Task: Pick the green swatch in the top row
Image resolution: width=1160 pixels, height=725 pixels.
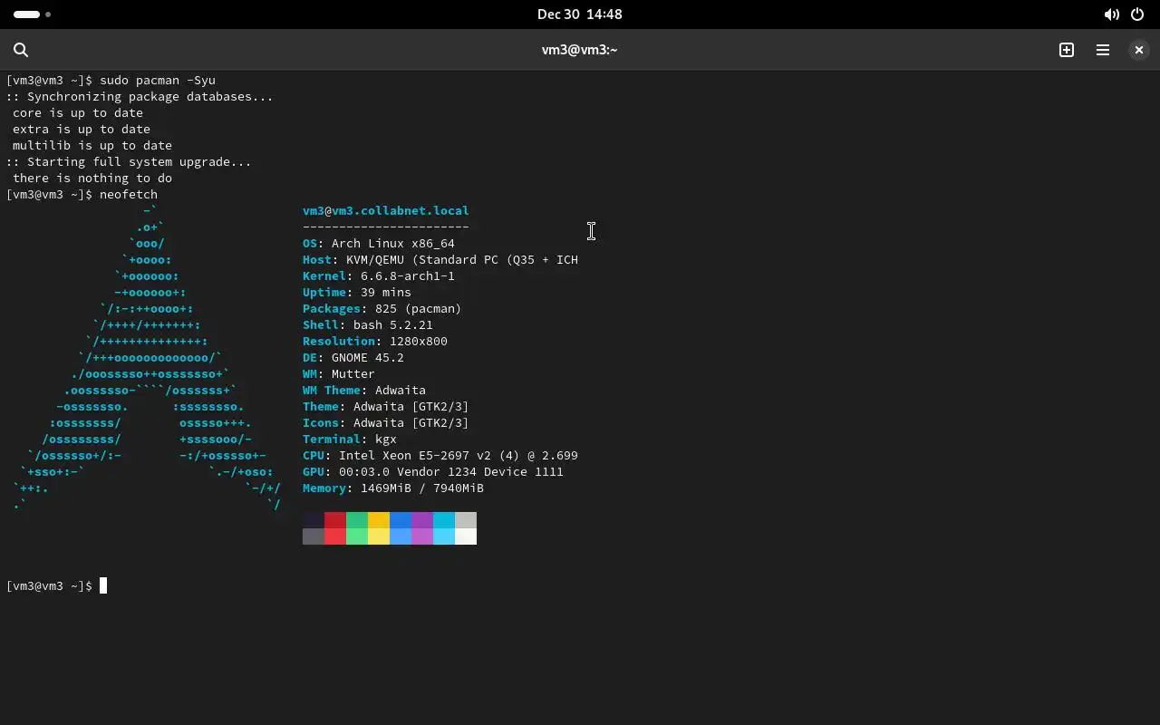Action: click(x=357, y=519)
